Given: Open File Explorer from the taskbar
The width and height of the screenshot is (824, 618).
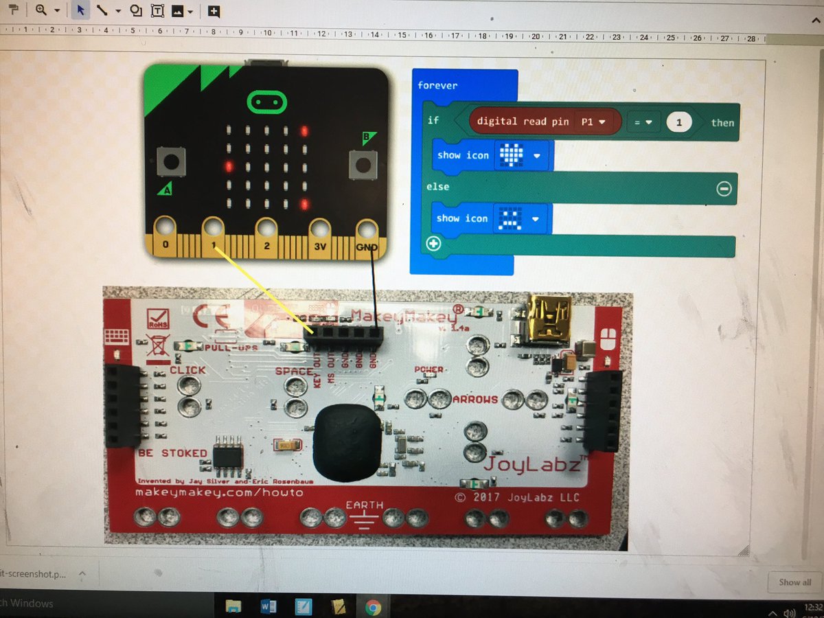Looking at the screenshot, I should click(233, 606).
